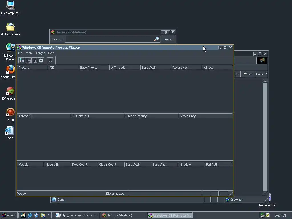
Task: Click the system tray network icon
Action: click(263, 215)
